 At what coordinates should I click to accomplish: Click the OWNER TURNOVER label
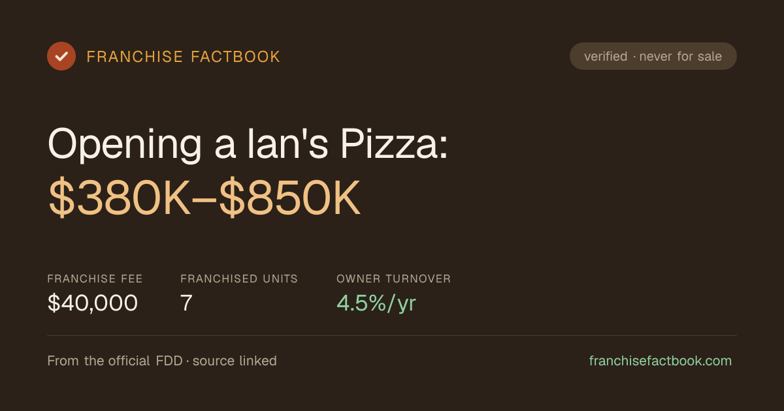click(x=394, y=279)
